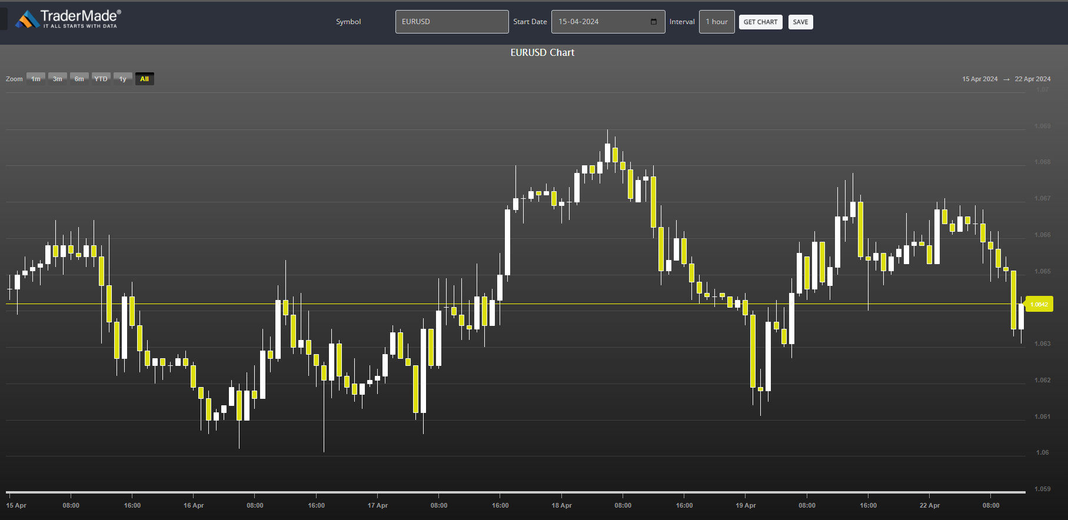Click the Zoom label

click(14, 79)
